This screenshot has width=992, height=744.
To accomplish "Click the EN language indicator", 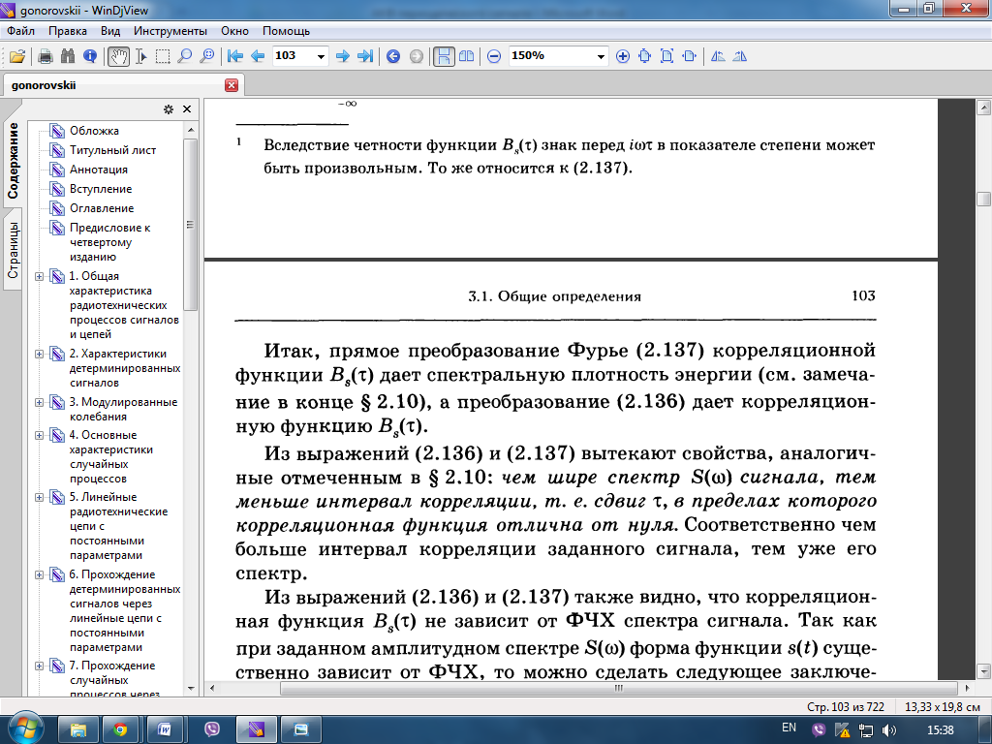I will [x=789, y=728].
